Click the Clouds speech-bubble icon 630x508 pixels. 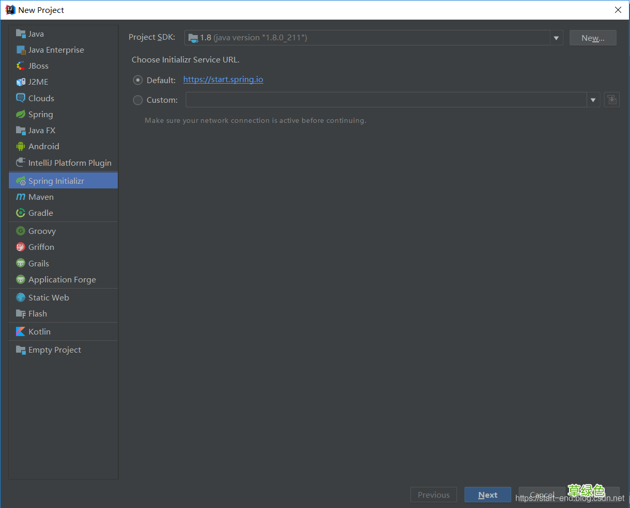click(21, 98)
